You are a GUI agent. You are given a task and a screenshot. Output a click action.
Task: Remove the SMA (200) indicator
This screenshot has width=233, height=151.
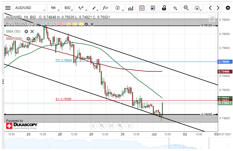[34, 39]
